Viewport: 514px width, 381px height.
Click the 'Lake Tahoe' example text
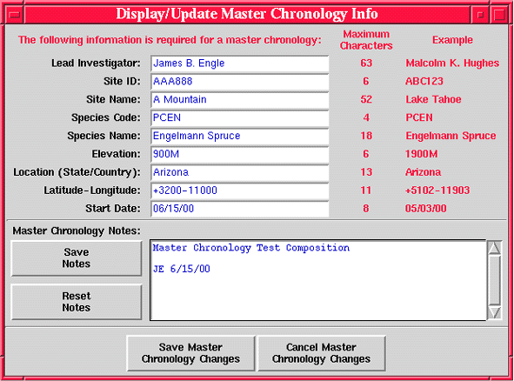[x=433, y=99]
